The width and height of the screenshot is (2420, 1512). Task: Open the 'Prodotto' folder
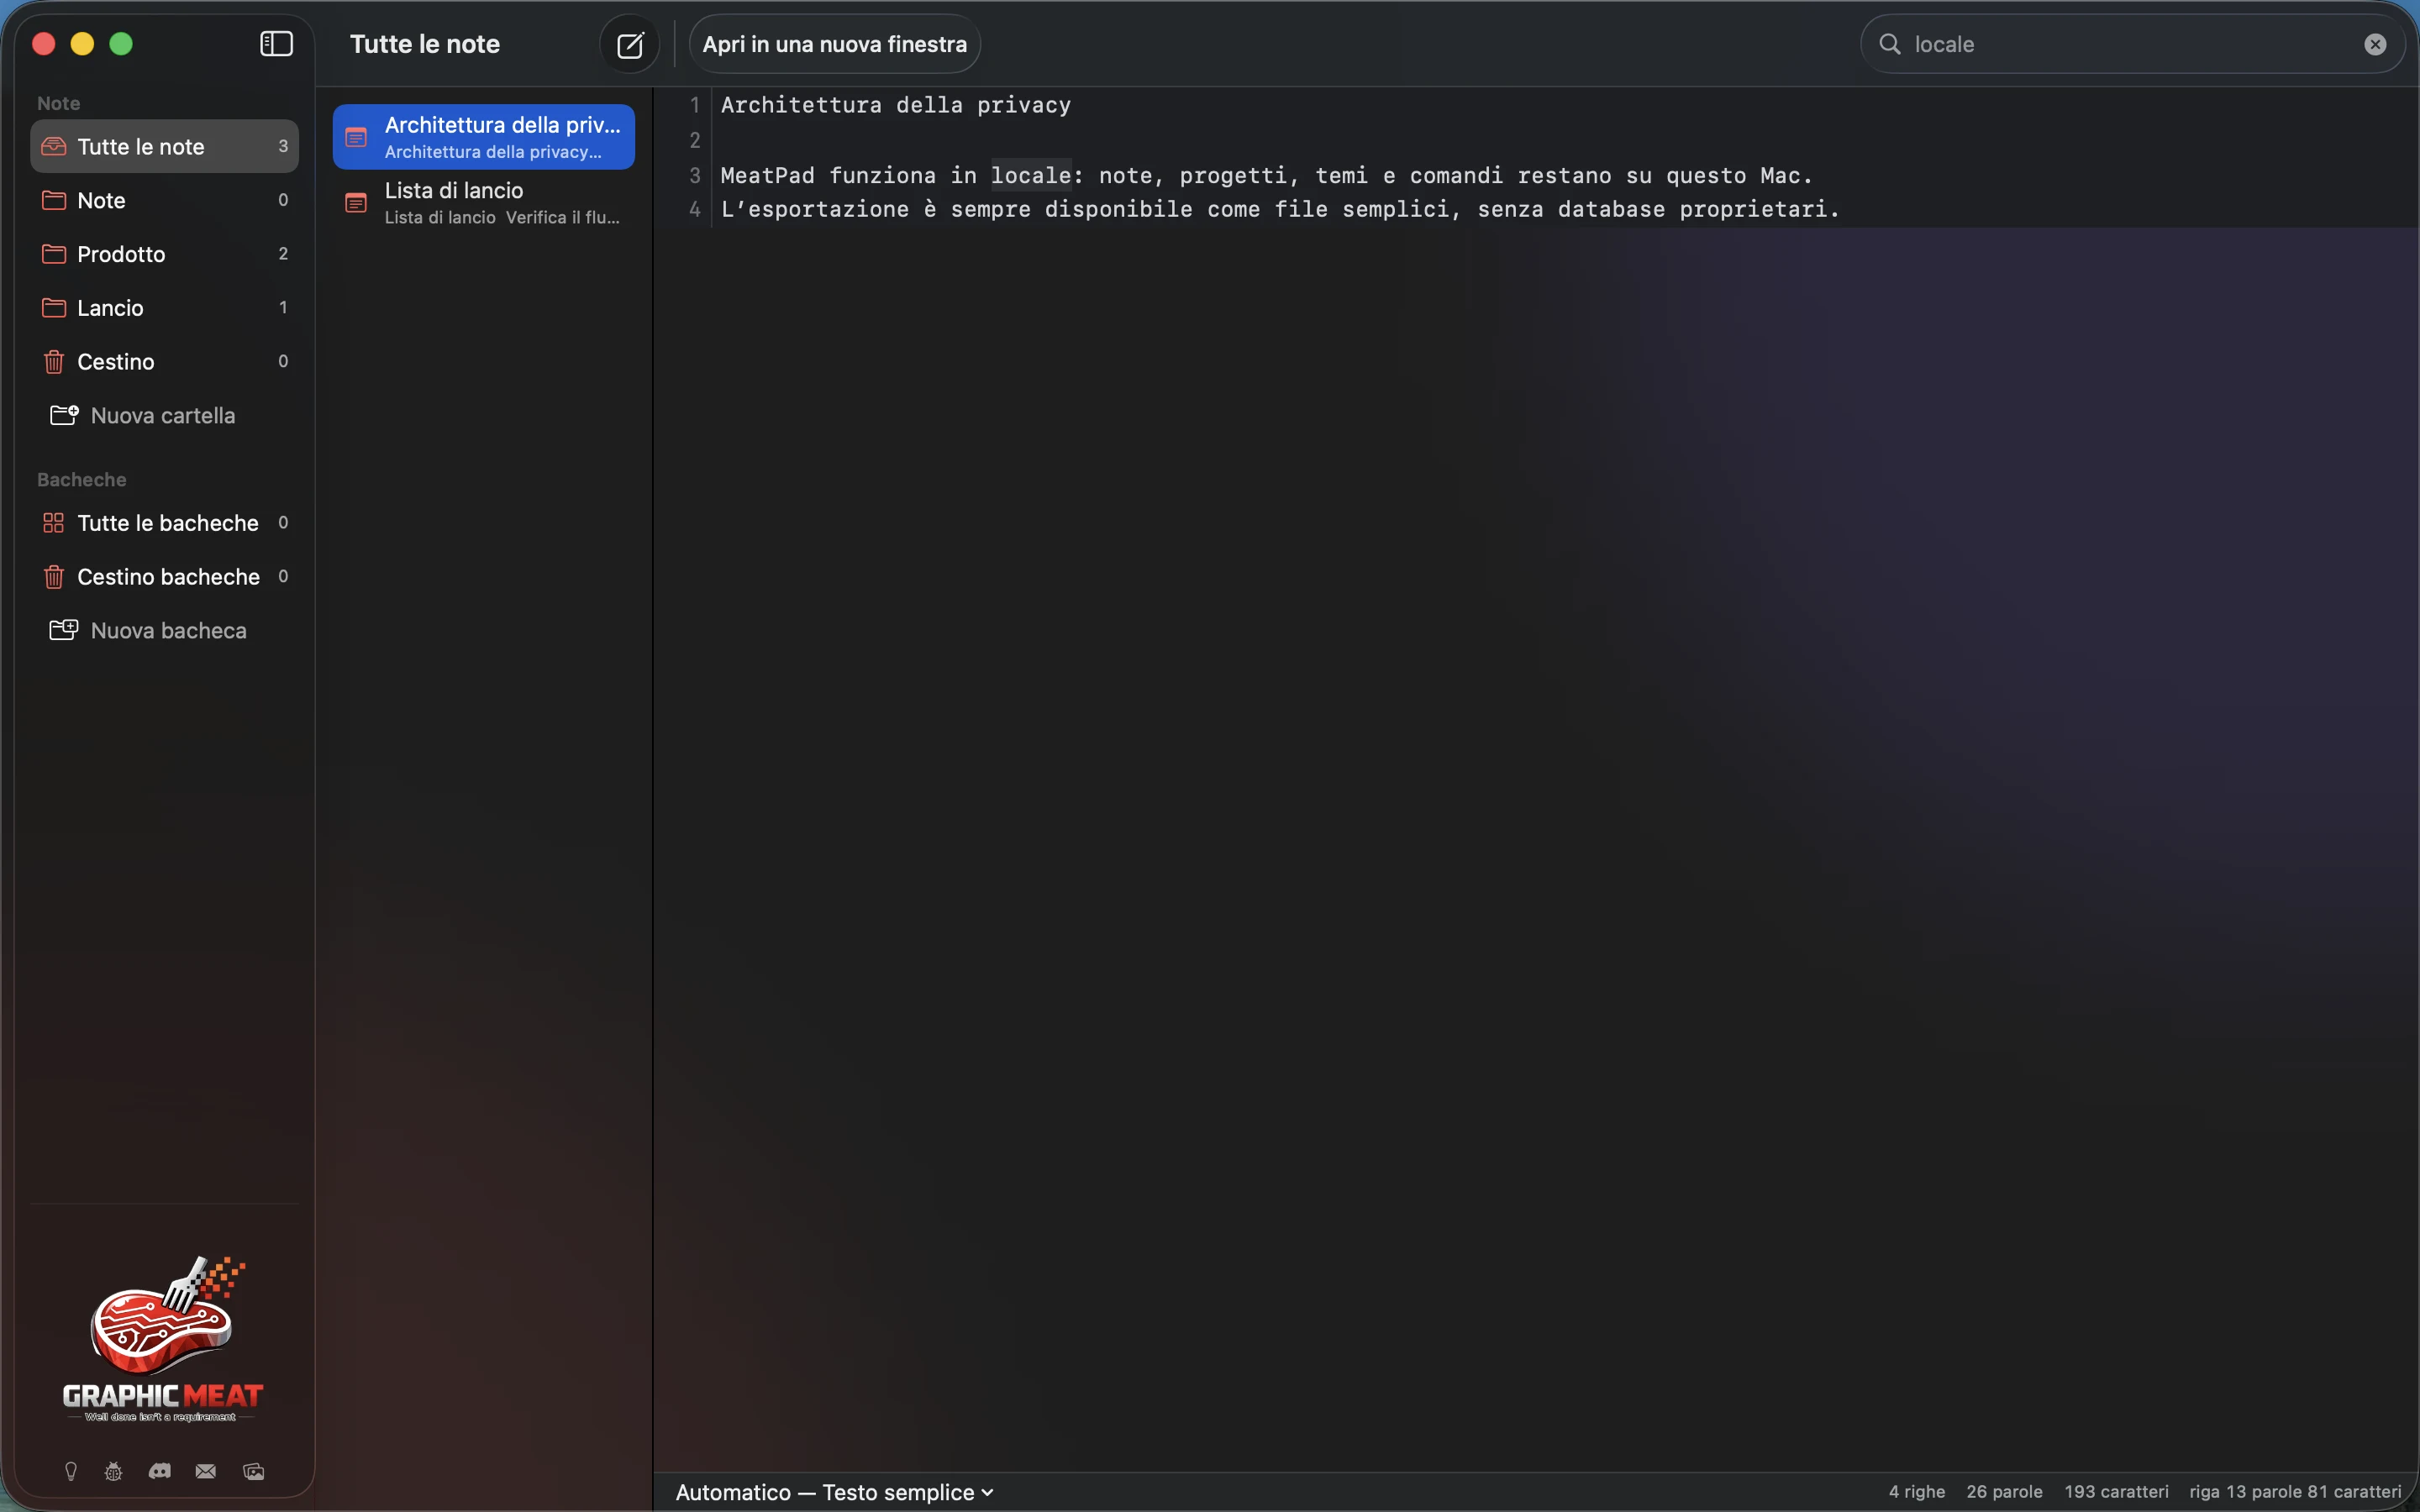pyautogui.click(x=164, y=254)
